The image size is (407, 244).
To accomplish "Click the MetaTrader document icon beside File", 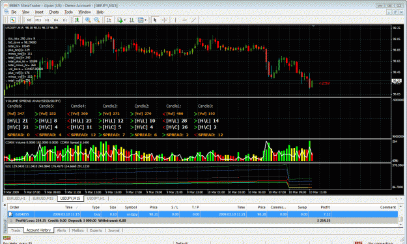I will [6, 12].
